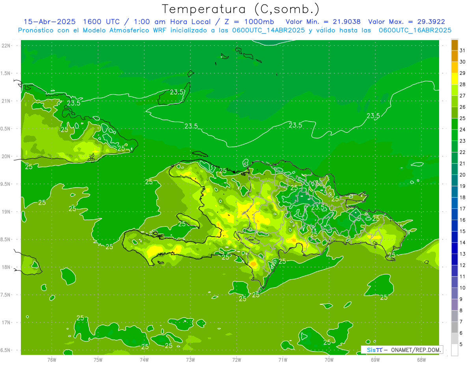
Task: Click the legend value label 11
Action: click(x=462, y=276)
